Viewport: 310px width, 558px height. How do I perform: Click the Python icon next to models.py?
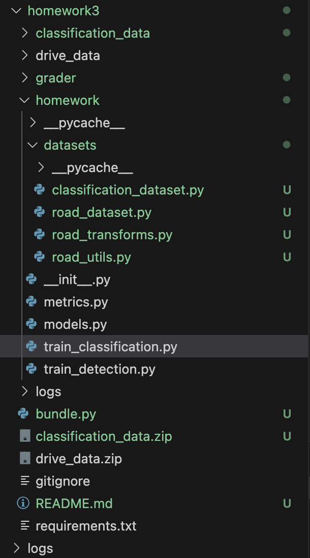coord(30,324)
